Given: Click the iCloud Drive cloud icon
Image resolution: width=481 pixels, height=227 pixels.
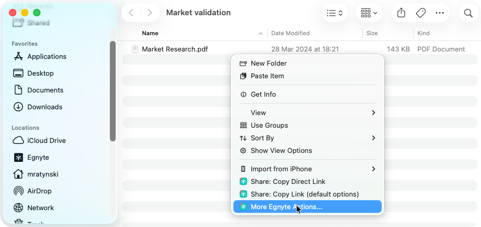Looking at the screenshot, I should 18,140.
